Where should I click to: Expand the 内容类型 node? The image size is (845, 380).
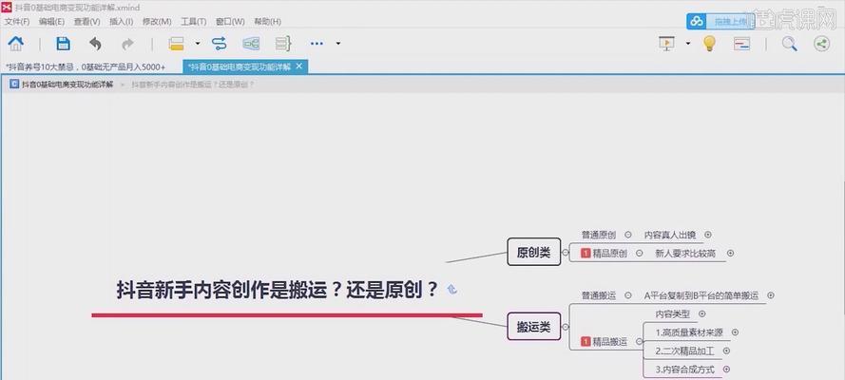(x=701, y=313)
